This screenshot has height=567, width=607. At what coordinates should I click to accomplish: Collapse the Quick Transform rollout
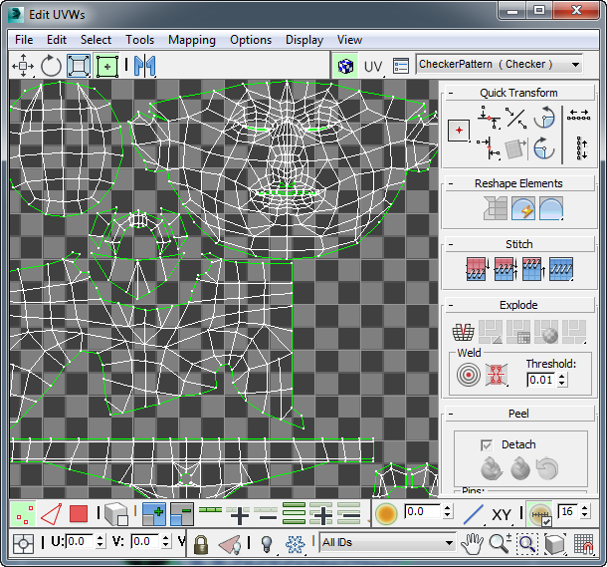click(451, 93)
